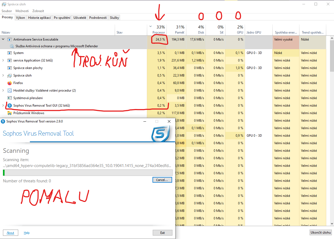The image size is (334, 239).
Task: Click the Microsoft Defender service icon
Action: tap(12, 46)
